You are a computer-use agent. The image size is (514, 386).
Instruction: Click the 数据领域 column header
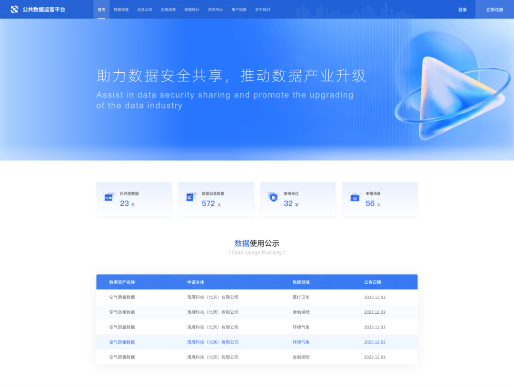(x=301, y=282)
